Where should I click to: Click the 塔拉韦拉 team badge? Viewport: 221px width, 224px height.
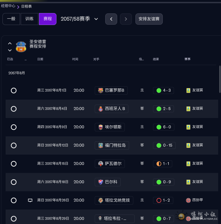click(x=100, y=218)
